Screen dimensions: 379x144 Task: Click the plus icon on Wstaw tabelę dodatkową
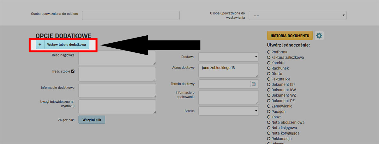click(x=40, y=45)
